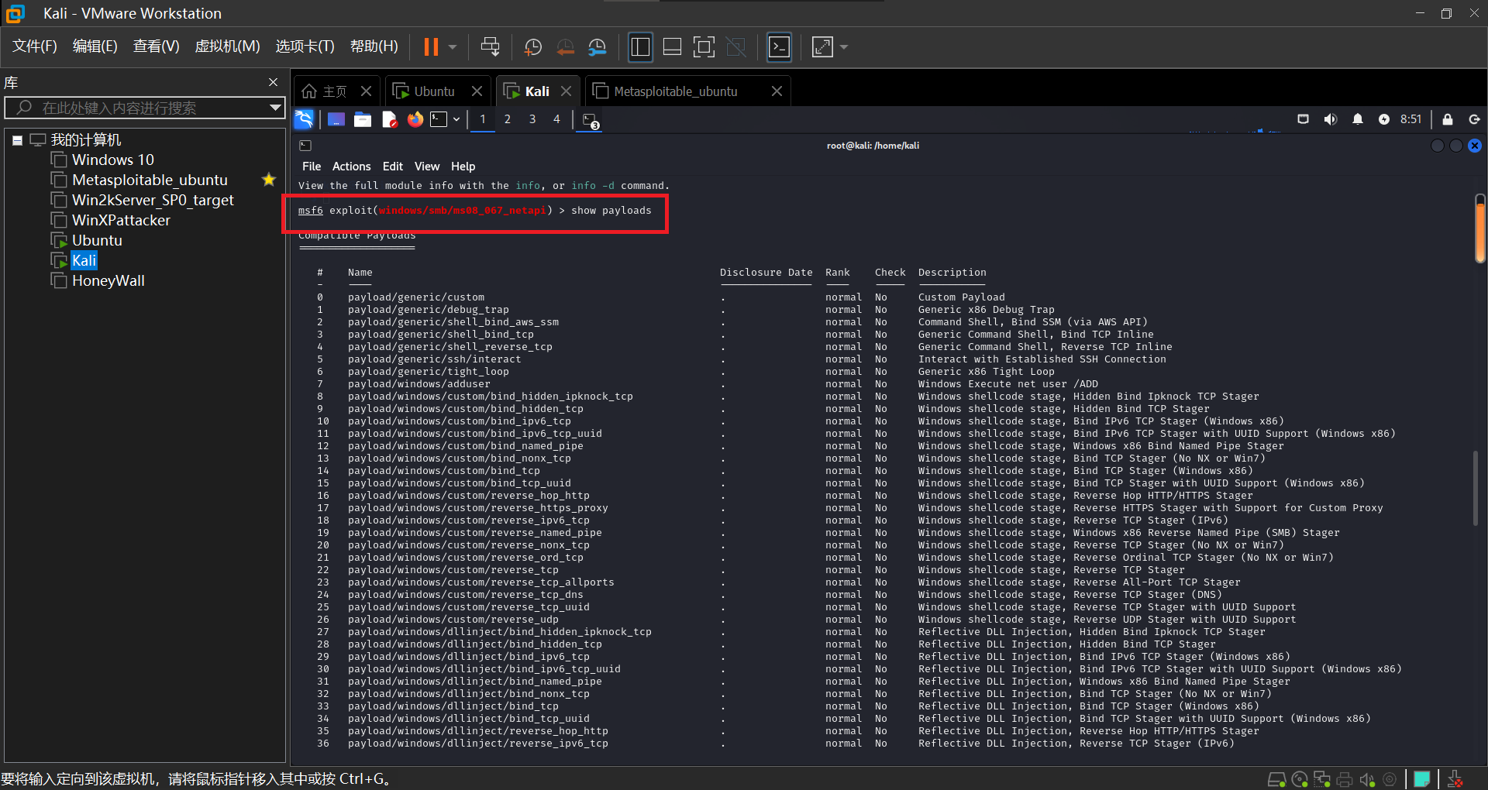
Task: Open the power options dropdown arrow
Action: [x=453, y=47]
